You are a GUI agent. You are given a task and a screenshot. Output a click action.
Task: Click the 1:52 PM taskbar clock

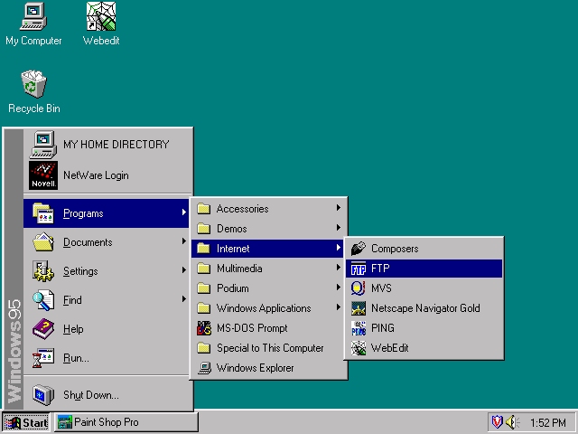coord(548,422)
